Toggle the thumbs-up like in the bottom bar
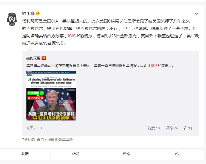The height and width of the screenshot is (164, 206). point(177,154)
